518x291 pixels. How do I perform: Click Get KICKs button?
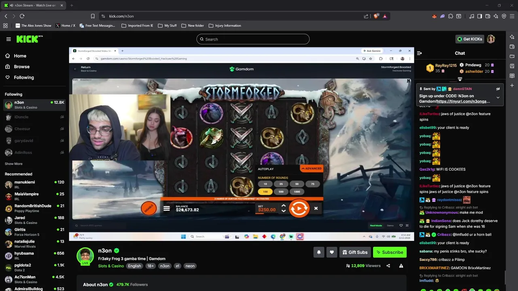click(470, 39)
